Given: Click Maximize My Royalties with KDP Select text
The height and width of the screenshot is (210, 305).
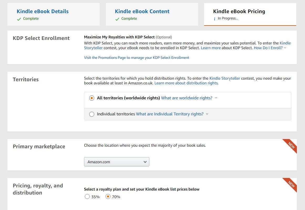Looking at the screenshot, I should point(119,37).
